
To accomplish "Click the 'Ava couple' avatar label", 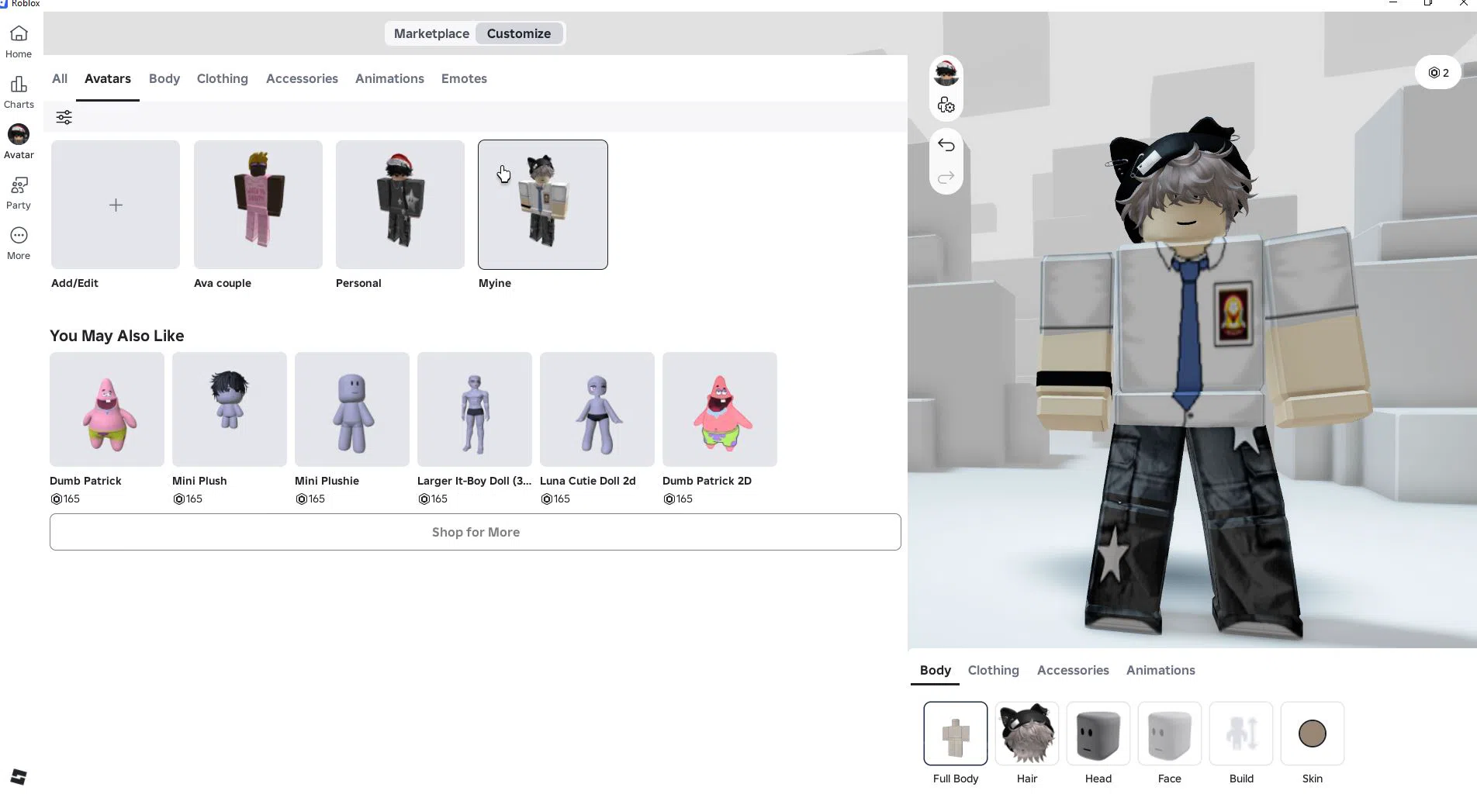I will 223,283.
